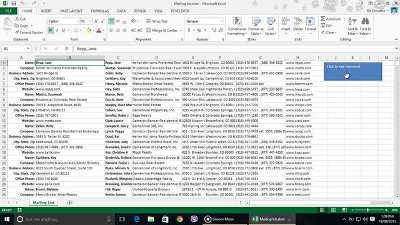Open Cell Styles gallery

click(x=271, y=26)
